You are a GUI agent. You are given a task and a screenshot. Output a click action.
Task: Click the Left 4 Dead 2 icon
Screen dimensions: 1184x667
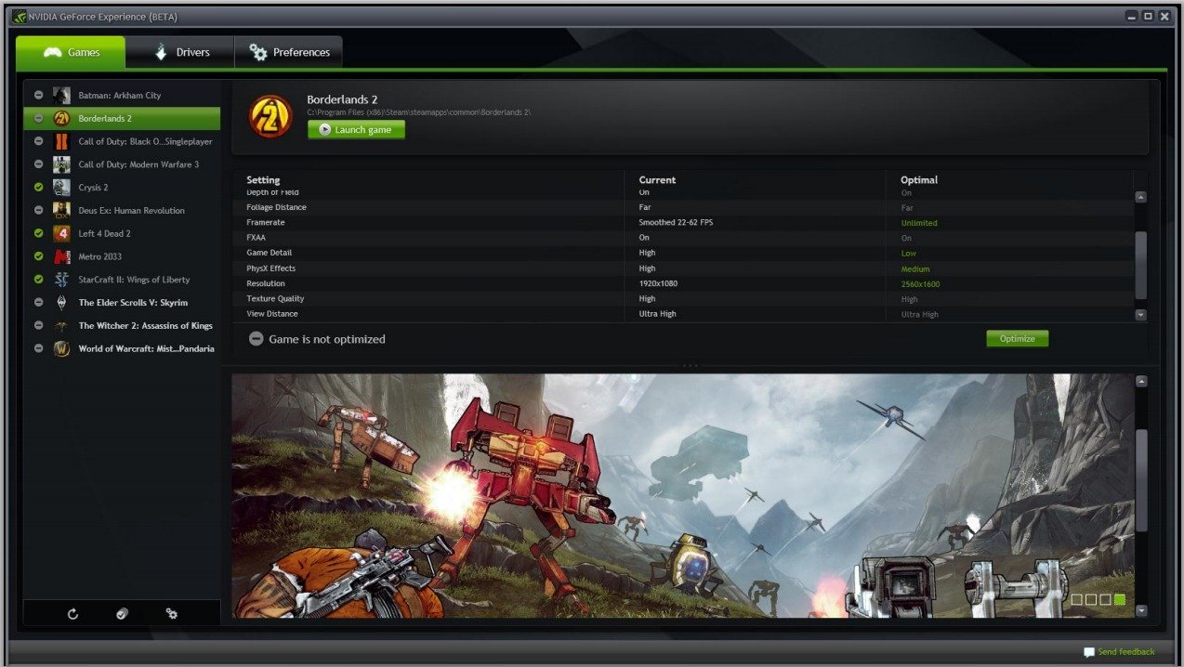click(x=61, y=234)
